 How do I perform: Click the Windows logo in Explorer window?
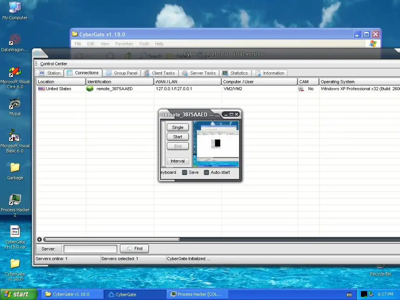373,44
